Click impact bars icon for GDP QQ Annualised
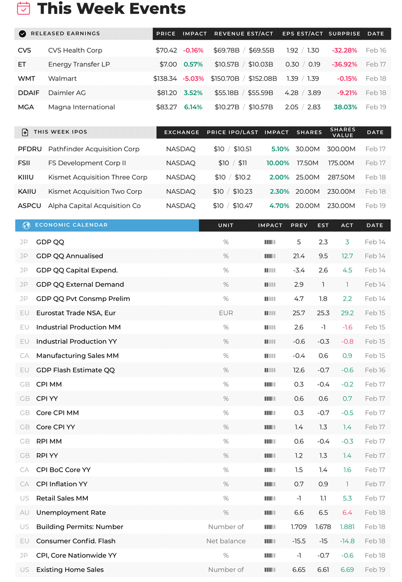Screen dimensions: 402x582 (270, 256)
